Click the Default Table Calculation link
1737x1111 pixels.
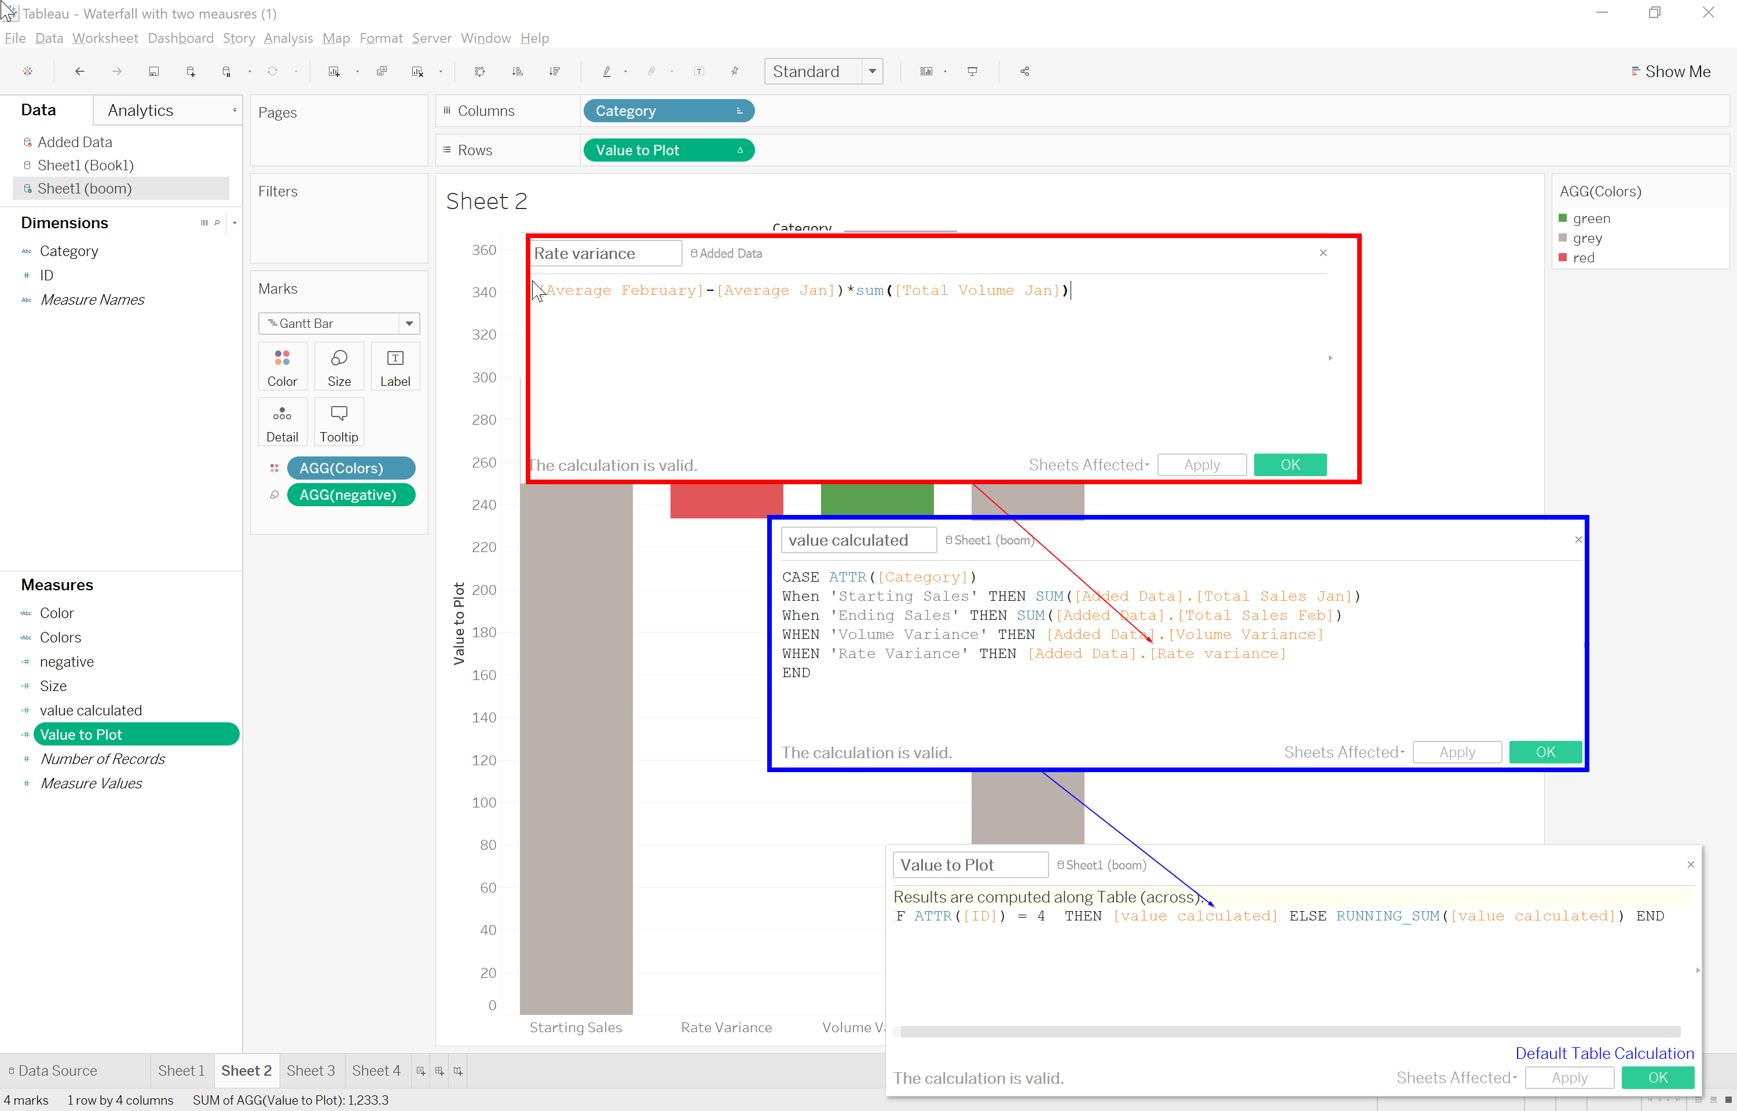1604,1052
